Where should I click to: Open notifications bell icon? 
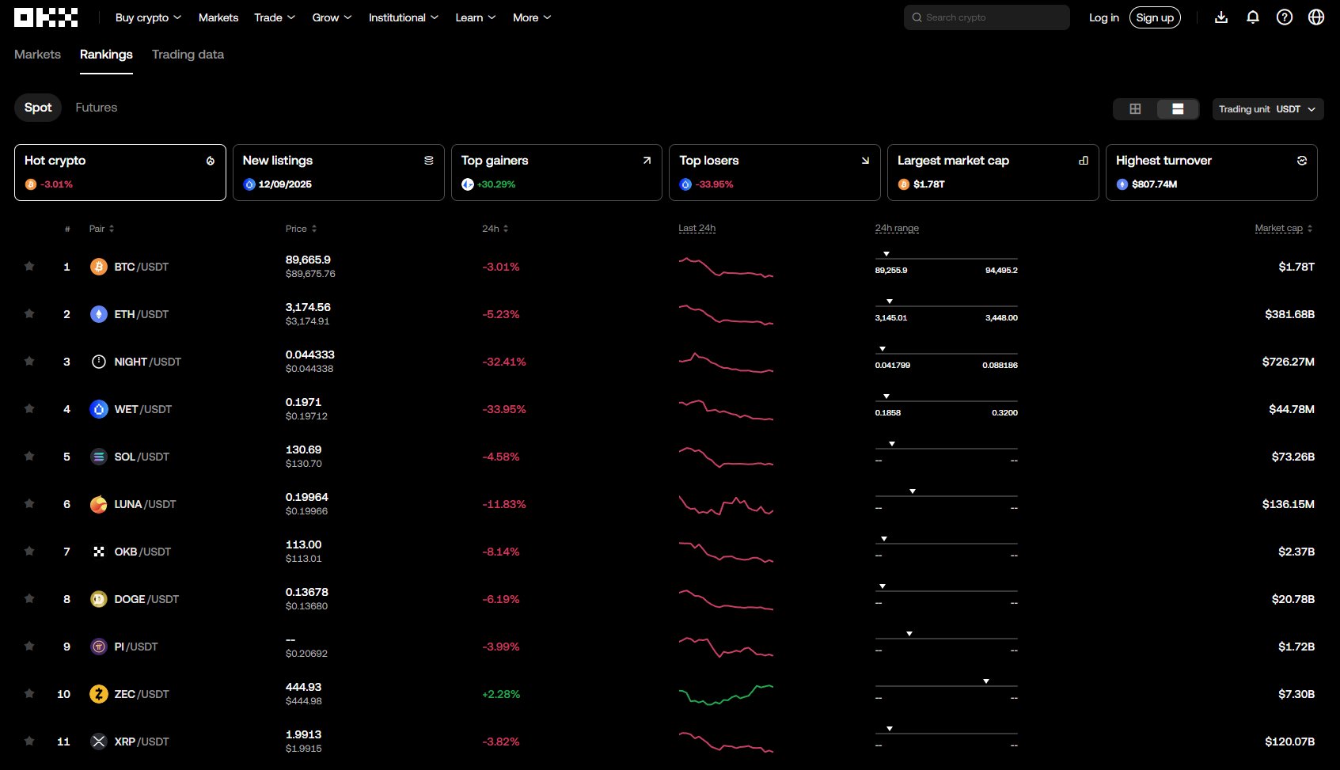(1253, 17)
